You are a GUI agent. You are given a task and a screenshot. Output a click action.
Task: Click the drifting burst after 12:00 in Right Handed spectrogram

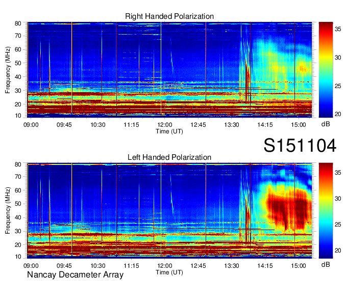pyautogui.click(x=172, y=55)
